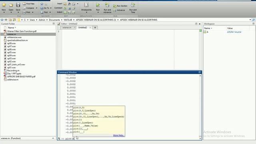Close the wiener.m editor tab
256x144 pixels.
74,28
